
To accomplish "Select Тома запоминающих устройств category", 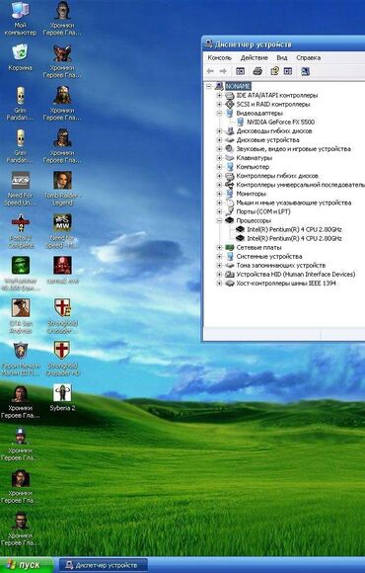I will [x=281, y=266].
